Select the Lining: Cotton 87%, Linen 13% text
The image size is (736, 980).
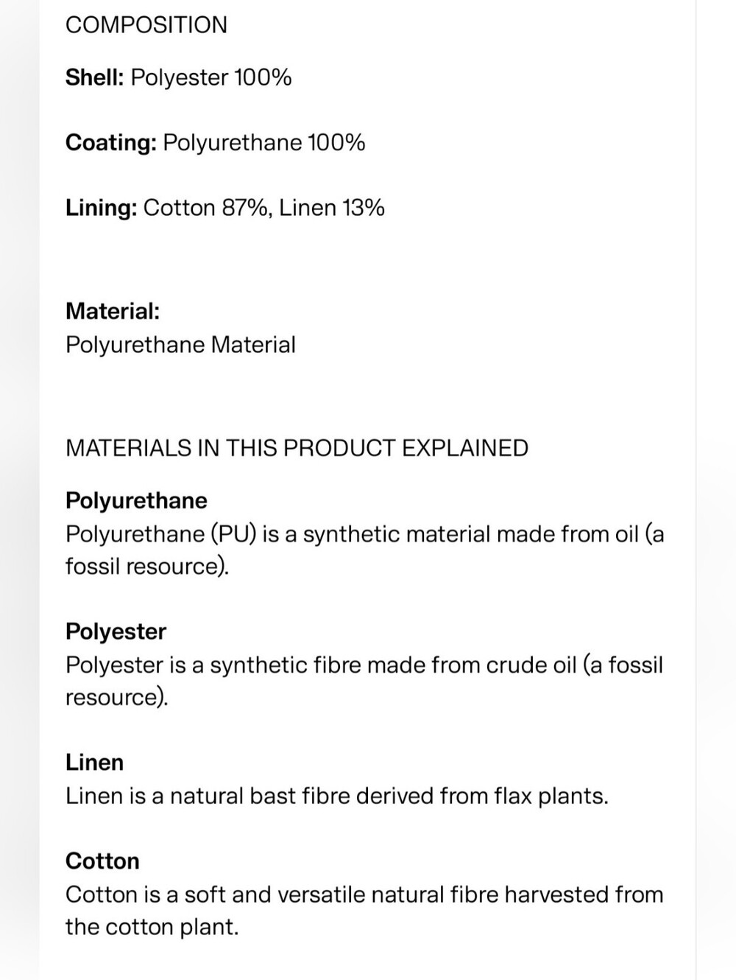[225, 208]
